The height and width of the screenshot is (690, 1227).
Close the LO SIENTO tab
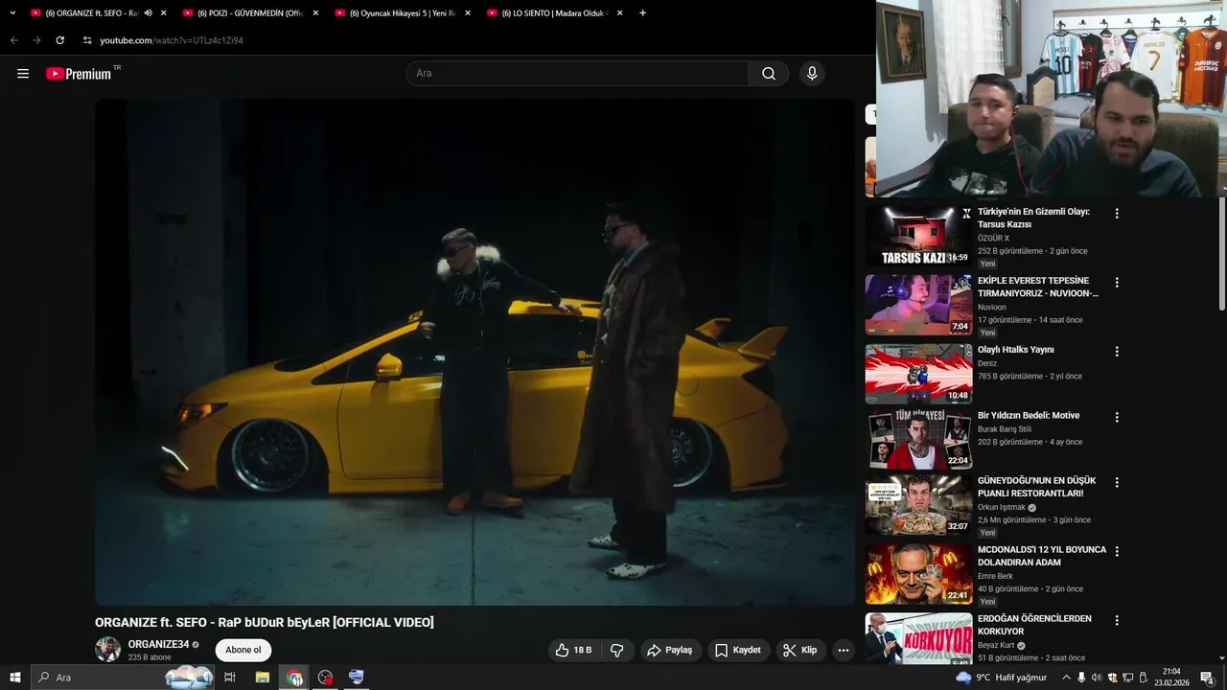pos(620,13)
